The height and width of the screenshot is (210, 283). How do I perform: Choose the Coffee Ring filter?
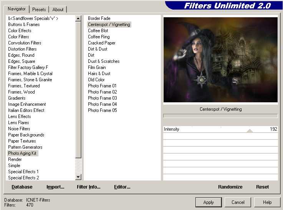click(99, 37)
